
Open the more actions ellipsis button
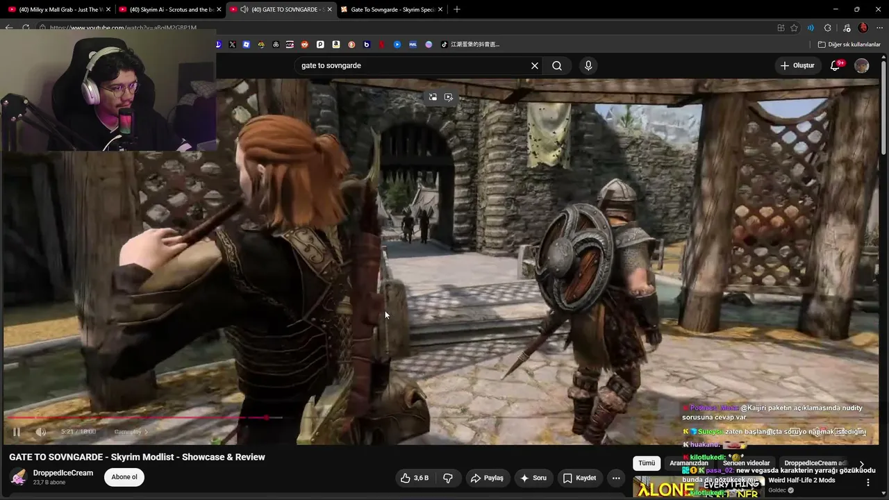pyautogui.click(x=616, y=478)
